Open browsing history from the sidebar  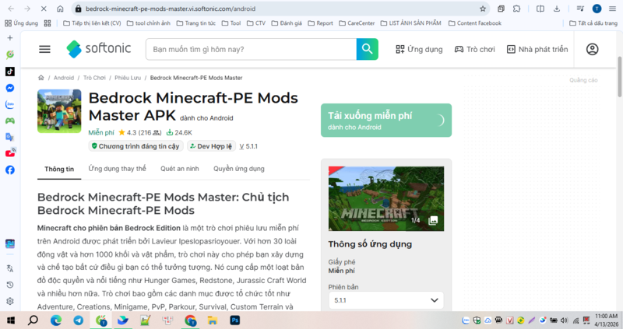(10, 285)
